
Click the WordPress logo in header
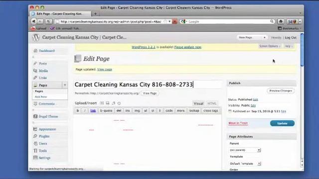pos(36,37)
